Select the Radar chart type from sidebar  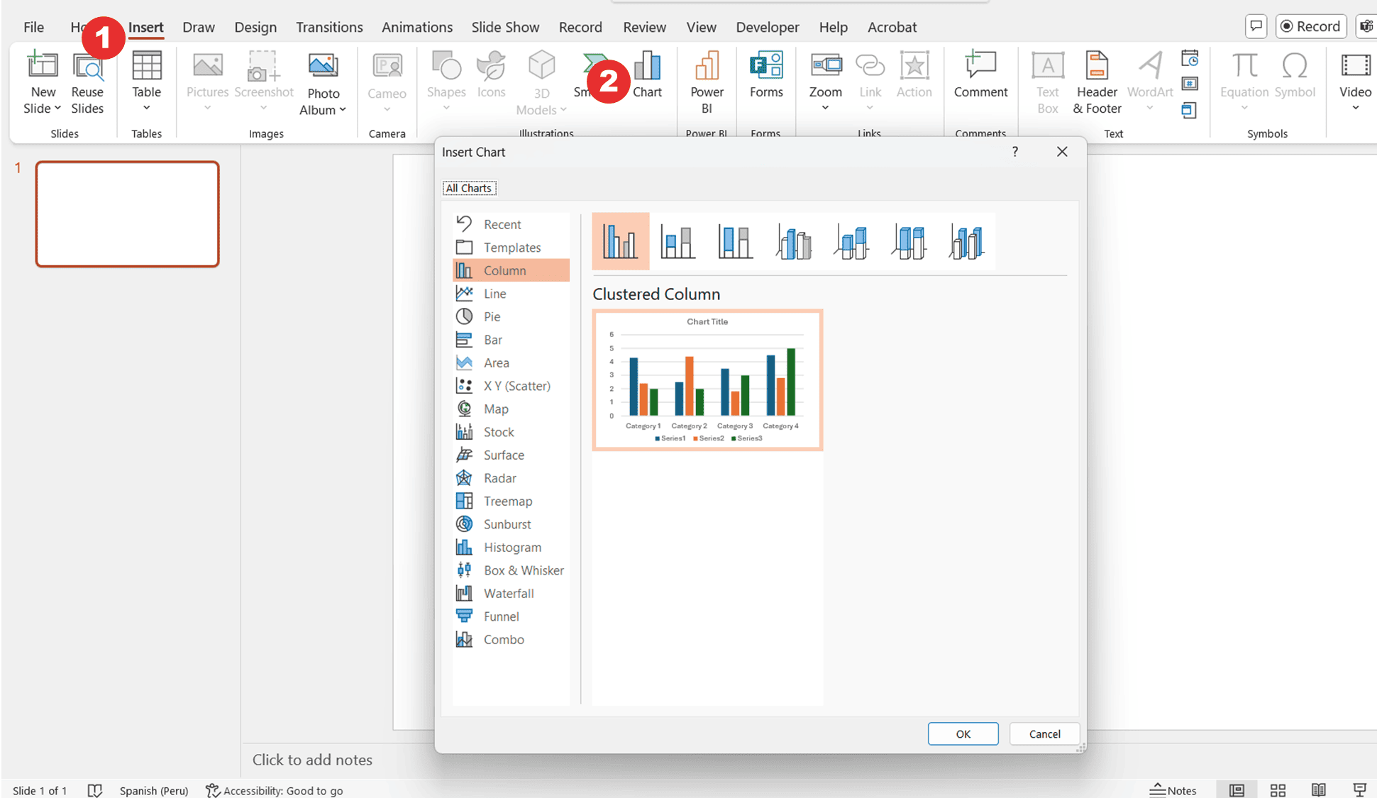[499, 478]
